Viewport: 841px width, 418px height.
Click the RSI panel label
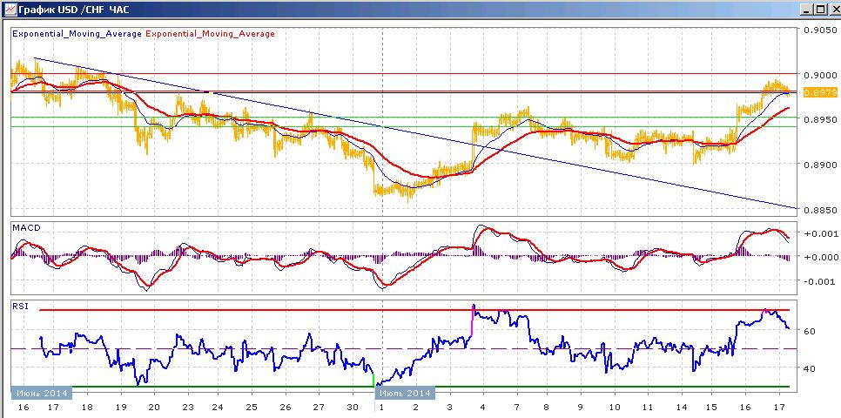click(x=20, y=307)
